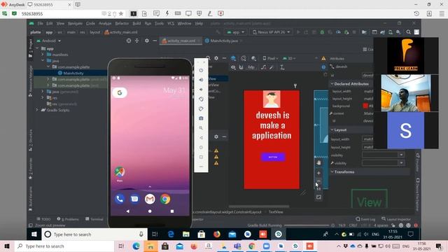448x252 pixels.
Task: Collapse Layout attributes section
Action: (x=332, y=129)
